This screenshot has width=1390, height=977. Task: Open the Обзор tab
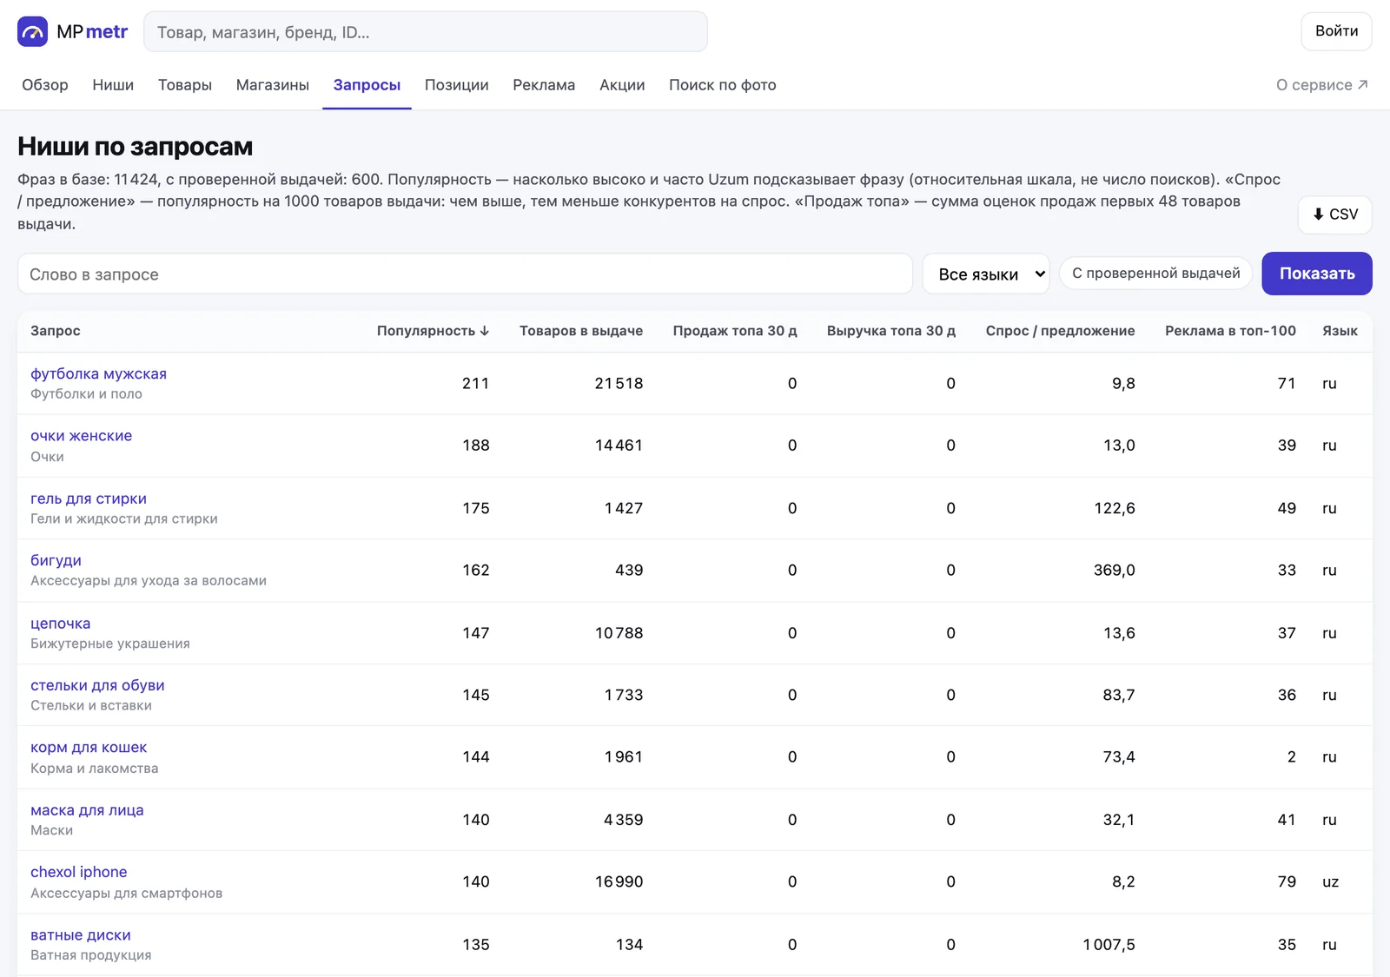point(45,85)
